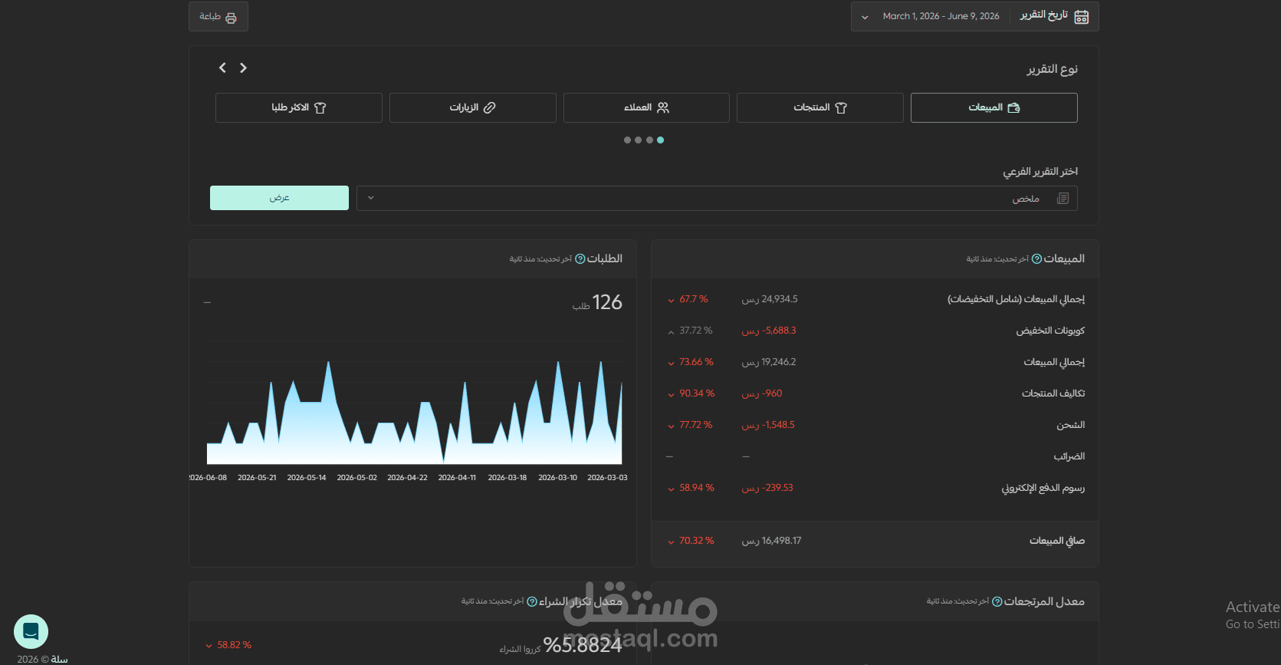Image resolution: width=1281 pixels, height=665 pixels.
Task: Open the report date range picker
Action: point(974,16)
